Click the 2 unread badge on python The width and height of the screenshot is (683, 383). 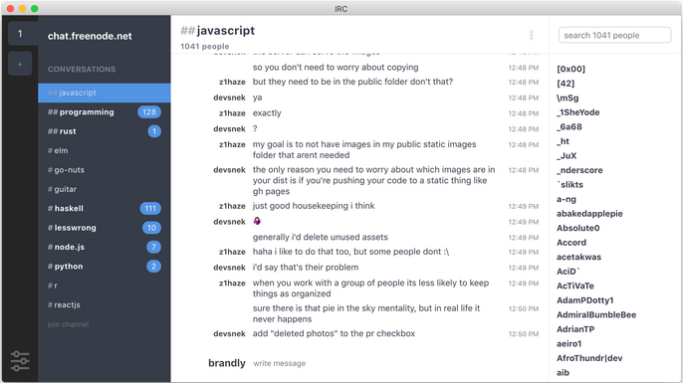click(153, 266)
